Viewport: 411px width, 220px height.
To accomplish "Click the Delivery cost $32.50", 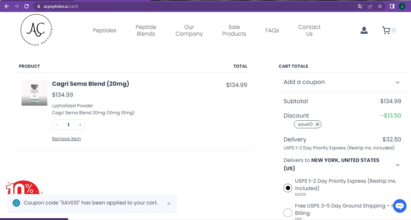I will (x=392, y=140).
